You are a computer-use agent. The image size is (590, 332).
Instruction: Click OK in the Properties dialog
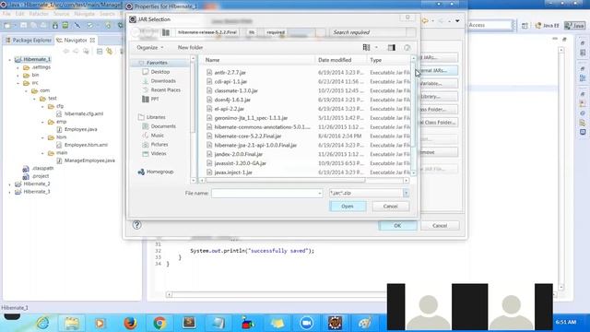pyautogui.click(x=397, y=225)
